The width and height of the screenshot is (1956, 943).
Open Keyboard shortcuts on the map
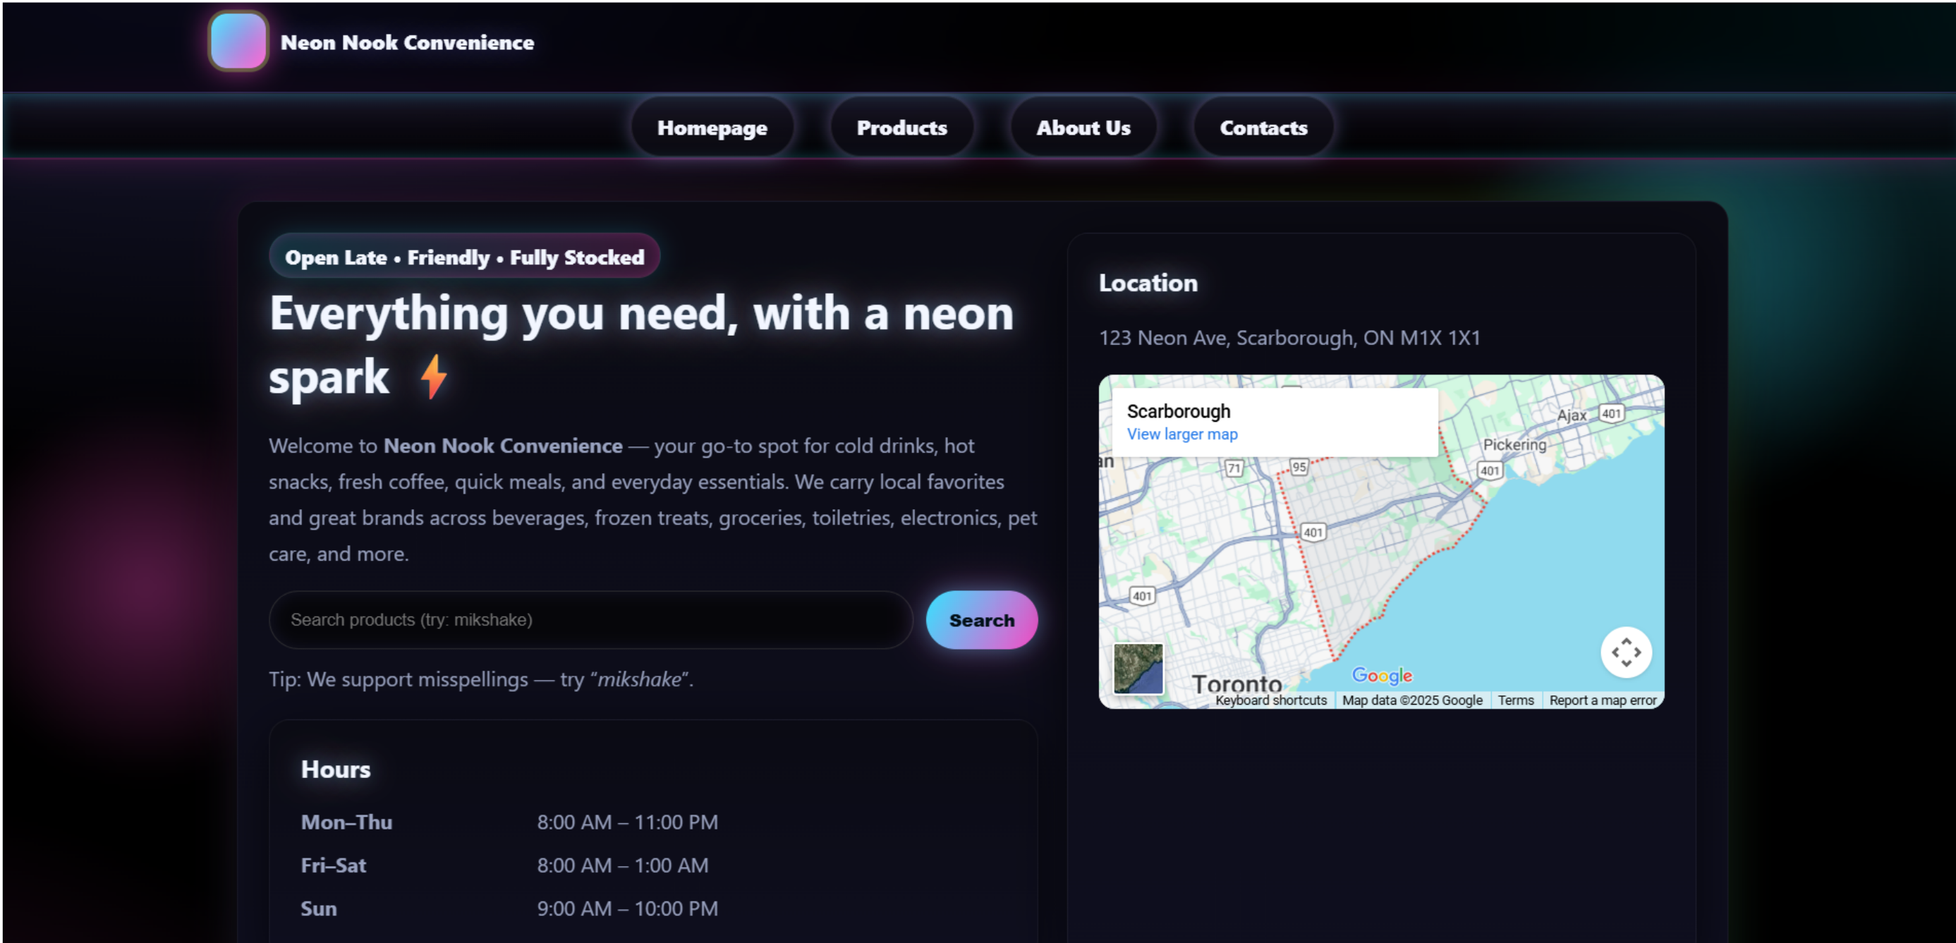tap(1270, 700)
